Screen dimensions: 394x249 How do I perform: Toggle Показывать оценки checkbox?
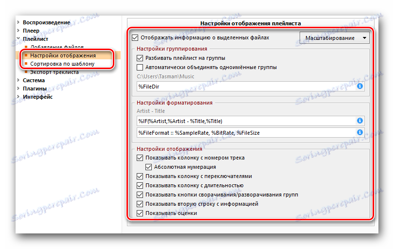tap(140, 213)
